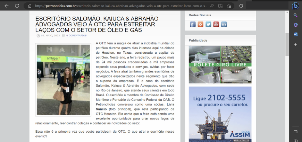302x142 pixels.
Task: Click the page vertical scrollbar thumb
Action: (287, 44)
